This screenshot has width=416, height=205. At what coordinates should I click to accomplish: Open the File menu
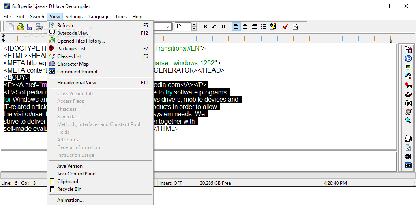7,17
